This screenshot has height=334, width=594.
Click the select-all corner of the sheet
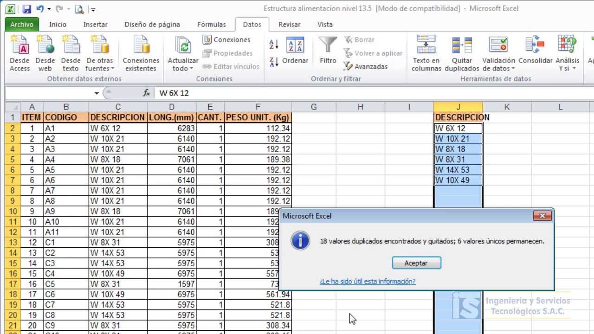pos(12,107)
